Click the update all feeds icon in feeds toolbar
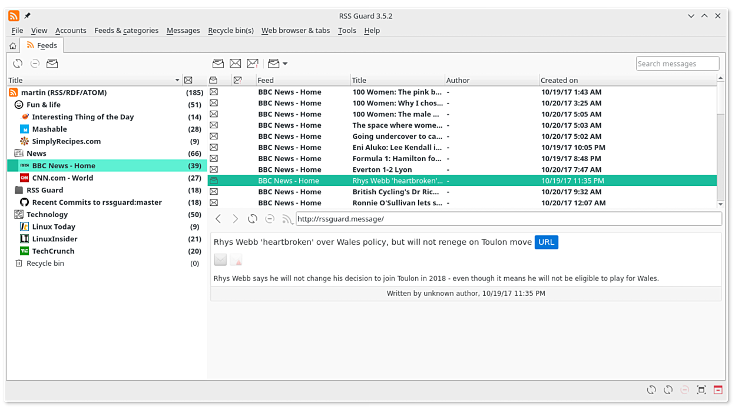 click(18, 64)
